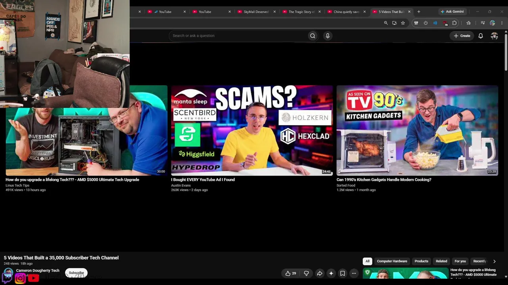
Task: Open the Chrome profile avatar
Action: 493,23
